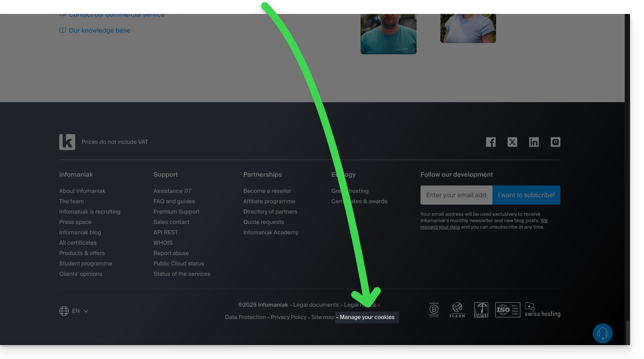The width and height of the screenshot is (644, 359).
Task: Go to About Infomaniak page
Action: click(82, 191)
